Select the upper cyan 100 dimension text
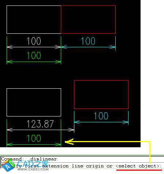Screen dimensions: 164x174 [88, 41]
